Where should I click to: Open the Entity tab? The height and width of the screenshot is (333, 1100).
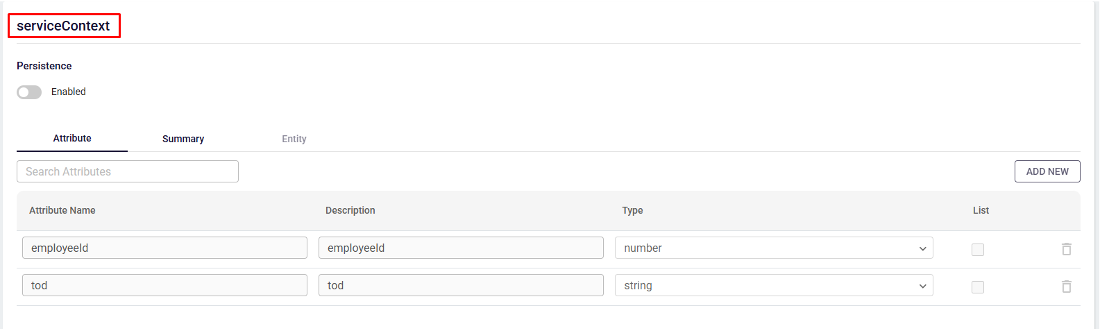click(x=294, y=139)
